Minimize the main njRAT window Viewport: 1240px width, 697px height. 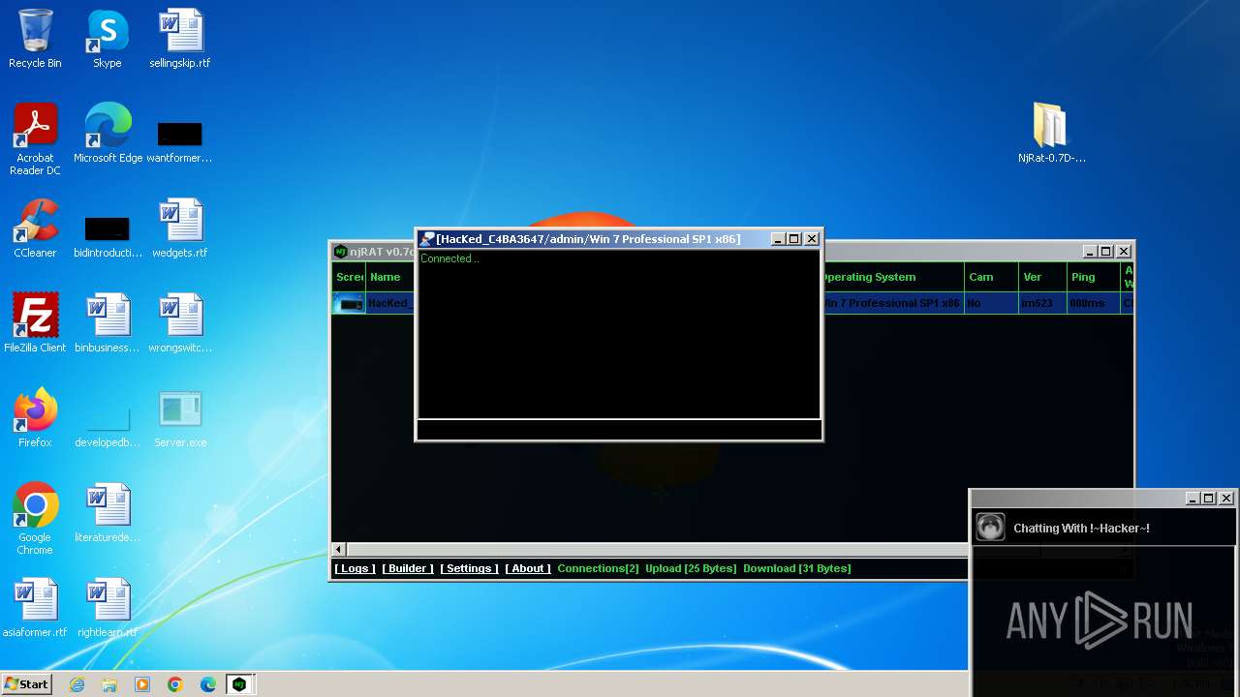[1089, 252]
